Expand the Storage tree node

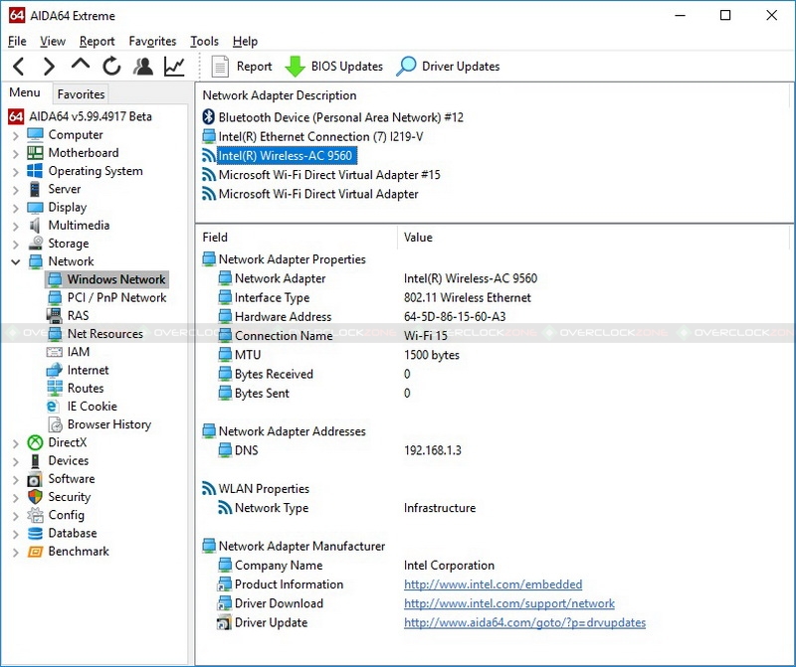pos(16,245)
